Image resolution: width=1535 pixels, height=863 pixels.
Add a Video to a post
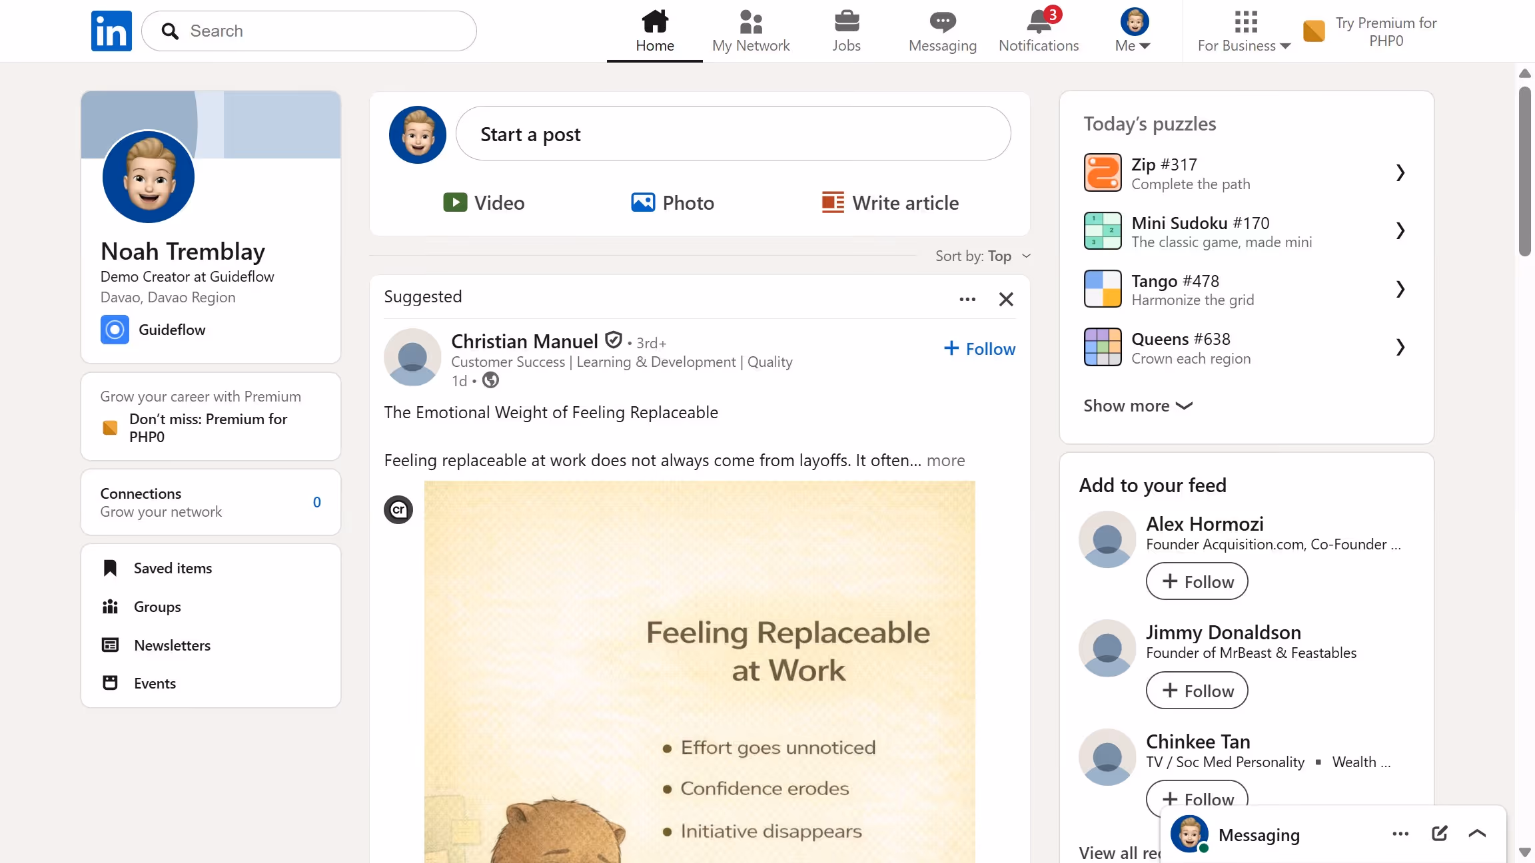484,202
